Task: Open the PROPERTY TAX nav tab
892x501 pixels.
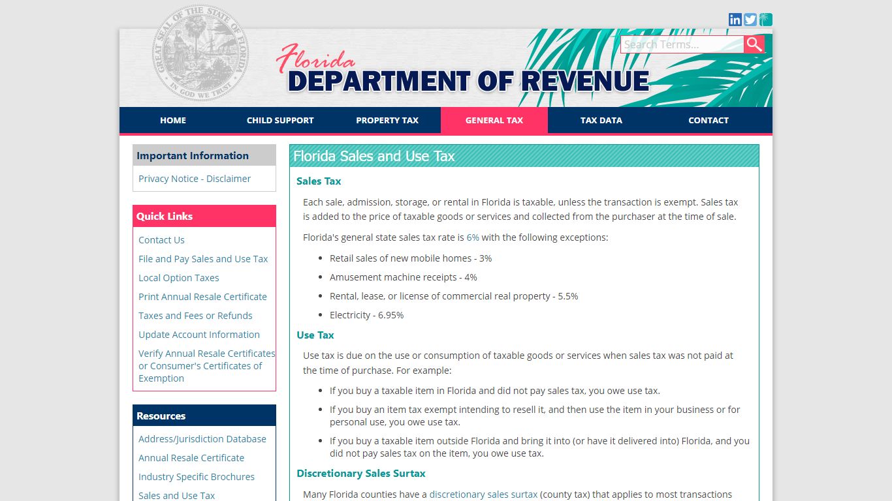Action: (387, 120)
